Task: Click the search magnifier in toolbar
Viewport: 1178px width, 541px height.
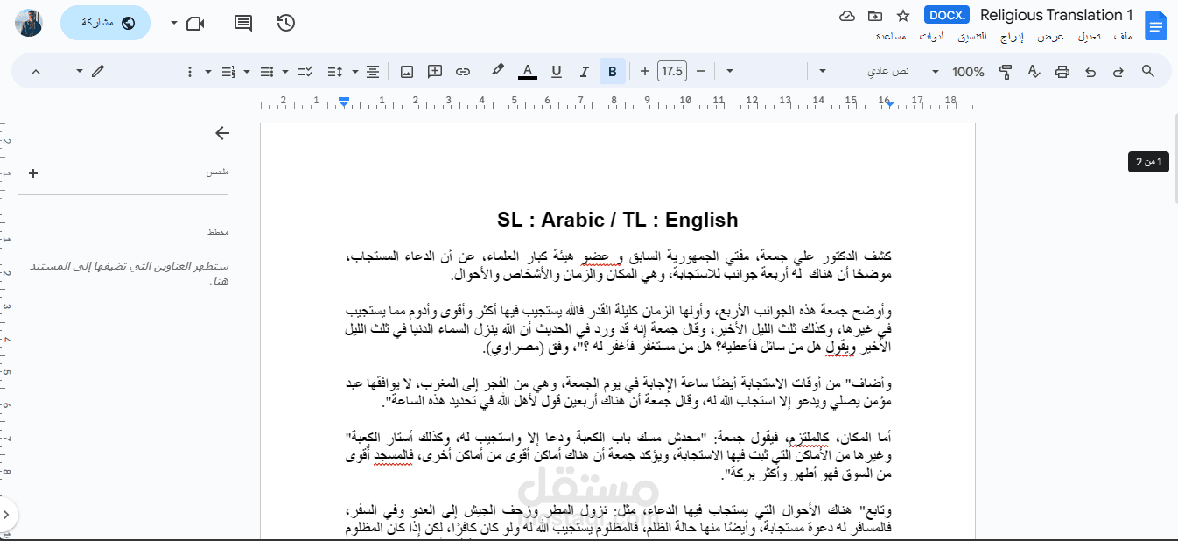Action: [1148, 71]
